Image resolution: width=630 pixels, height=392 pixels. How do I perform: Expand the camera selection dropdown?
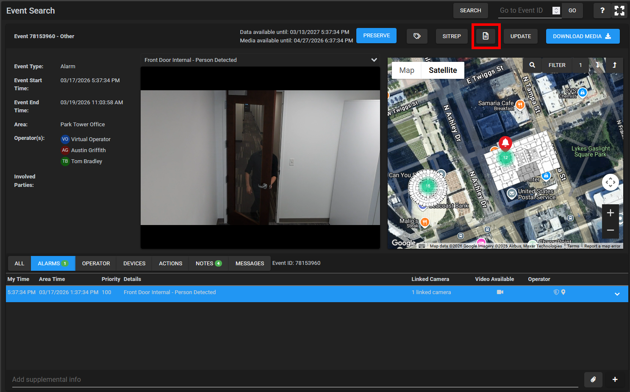tap(374, 60)
